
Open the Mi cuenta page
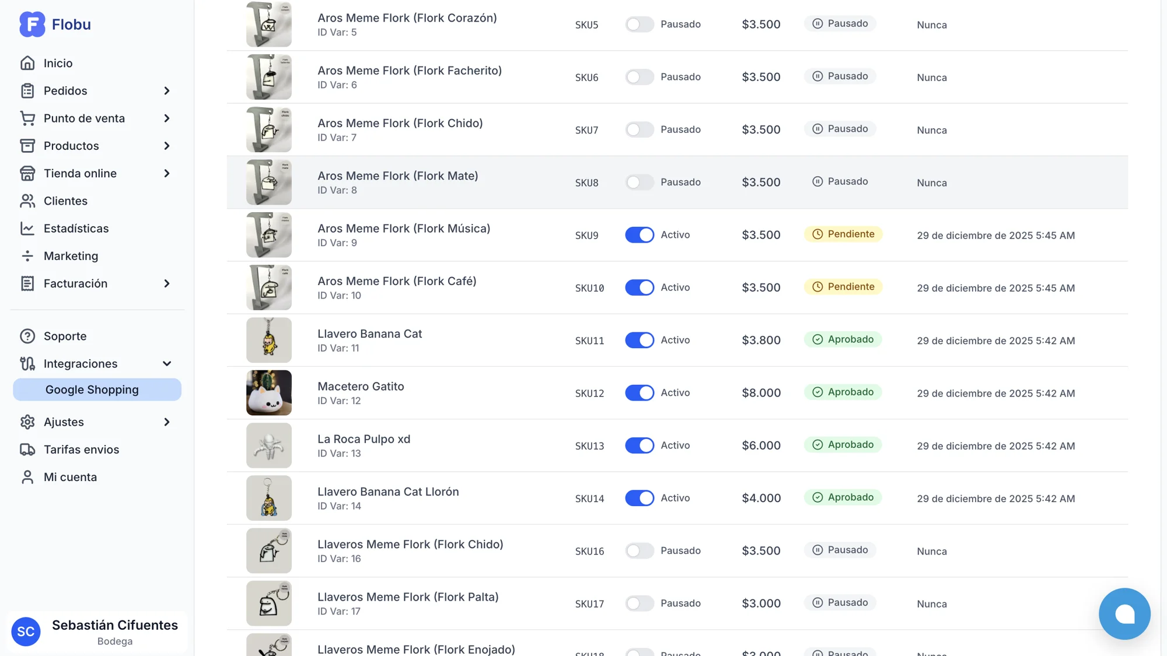point(70,477)
